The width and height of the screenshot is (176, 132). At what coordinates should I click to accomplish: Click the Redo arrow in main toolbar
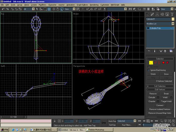[x=7, y=9]
